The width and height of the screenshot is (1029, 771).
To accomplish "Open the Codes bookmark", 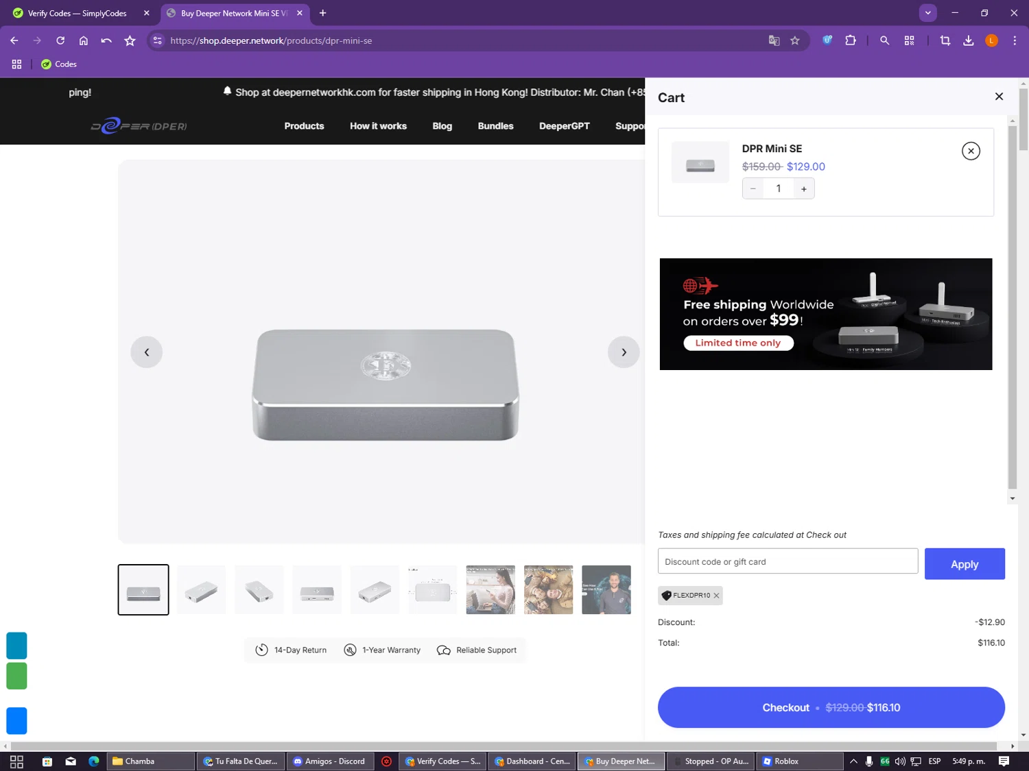I will [59, 64].
